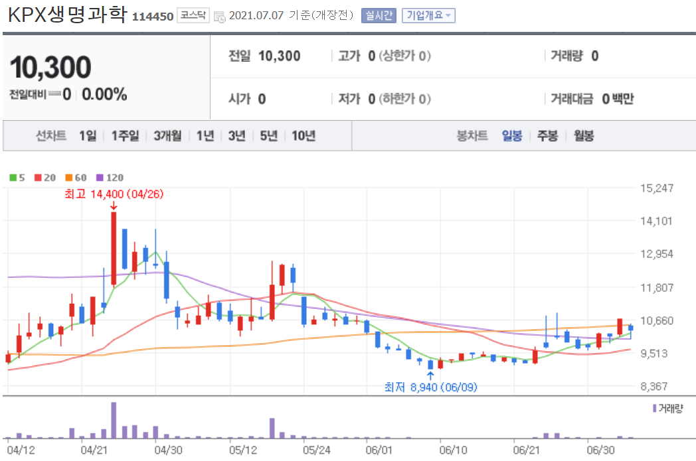The image size is (696, 461).
Task: Click the 04/21 date axis label
Action: tap(94, 450)
